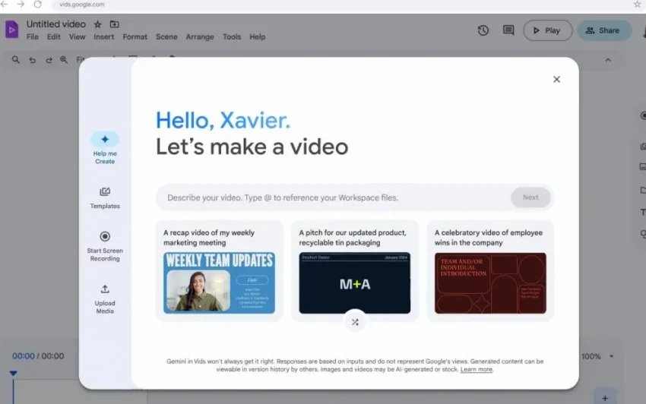
Task: Choose the Weekly Team Updates recap thumbnail
Action: tap(219, 283)
